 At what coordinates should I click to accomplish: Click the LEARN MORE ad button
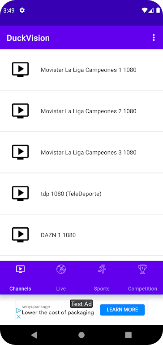pyautogui.click(x=122, y=310)
